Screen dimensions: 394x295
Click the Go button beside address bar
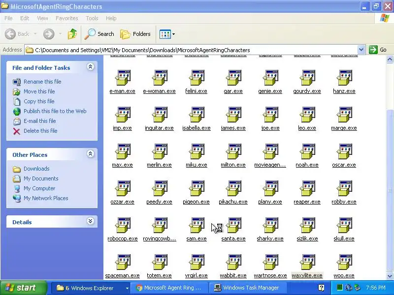(378, 50)
